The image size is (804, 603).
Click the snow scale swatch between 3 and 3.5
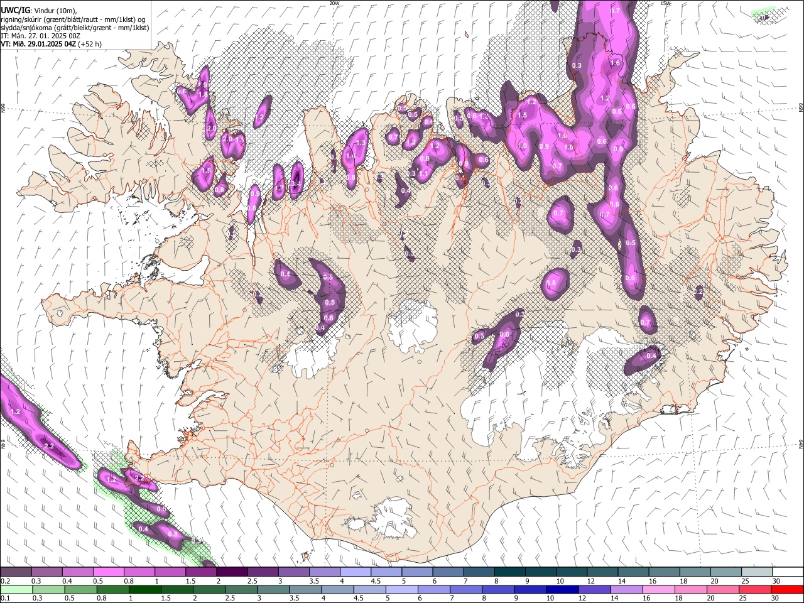[293, 572]
